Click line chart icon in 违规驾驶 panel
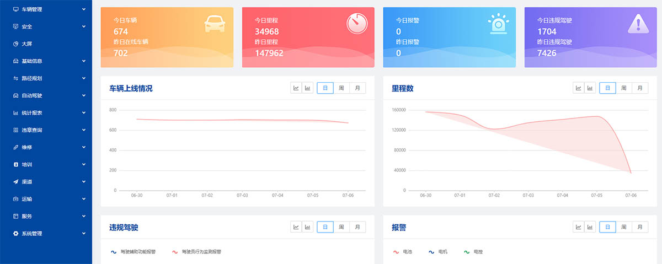This screenshot has width=662, height=264. click(x=296, y=227)
